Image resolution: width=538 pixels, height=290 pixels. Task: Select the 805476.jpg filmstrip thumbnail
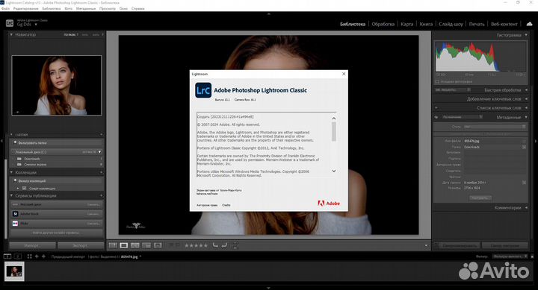pos(14,271)
